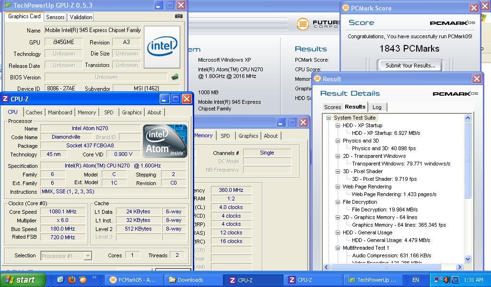Take a GPU-Z screenshot with the camera icon
This screenshot has width=491, height=287.
(x=178, y=16)
